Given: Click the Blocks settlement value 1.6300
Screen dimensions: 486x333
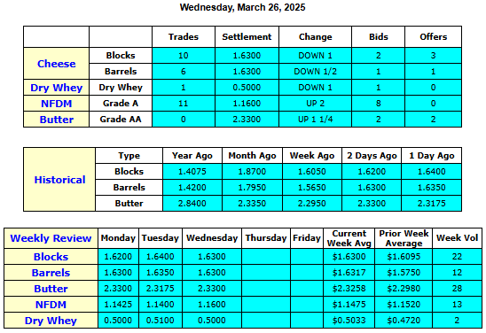Looking at the screenshot, I should 247,56.
